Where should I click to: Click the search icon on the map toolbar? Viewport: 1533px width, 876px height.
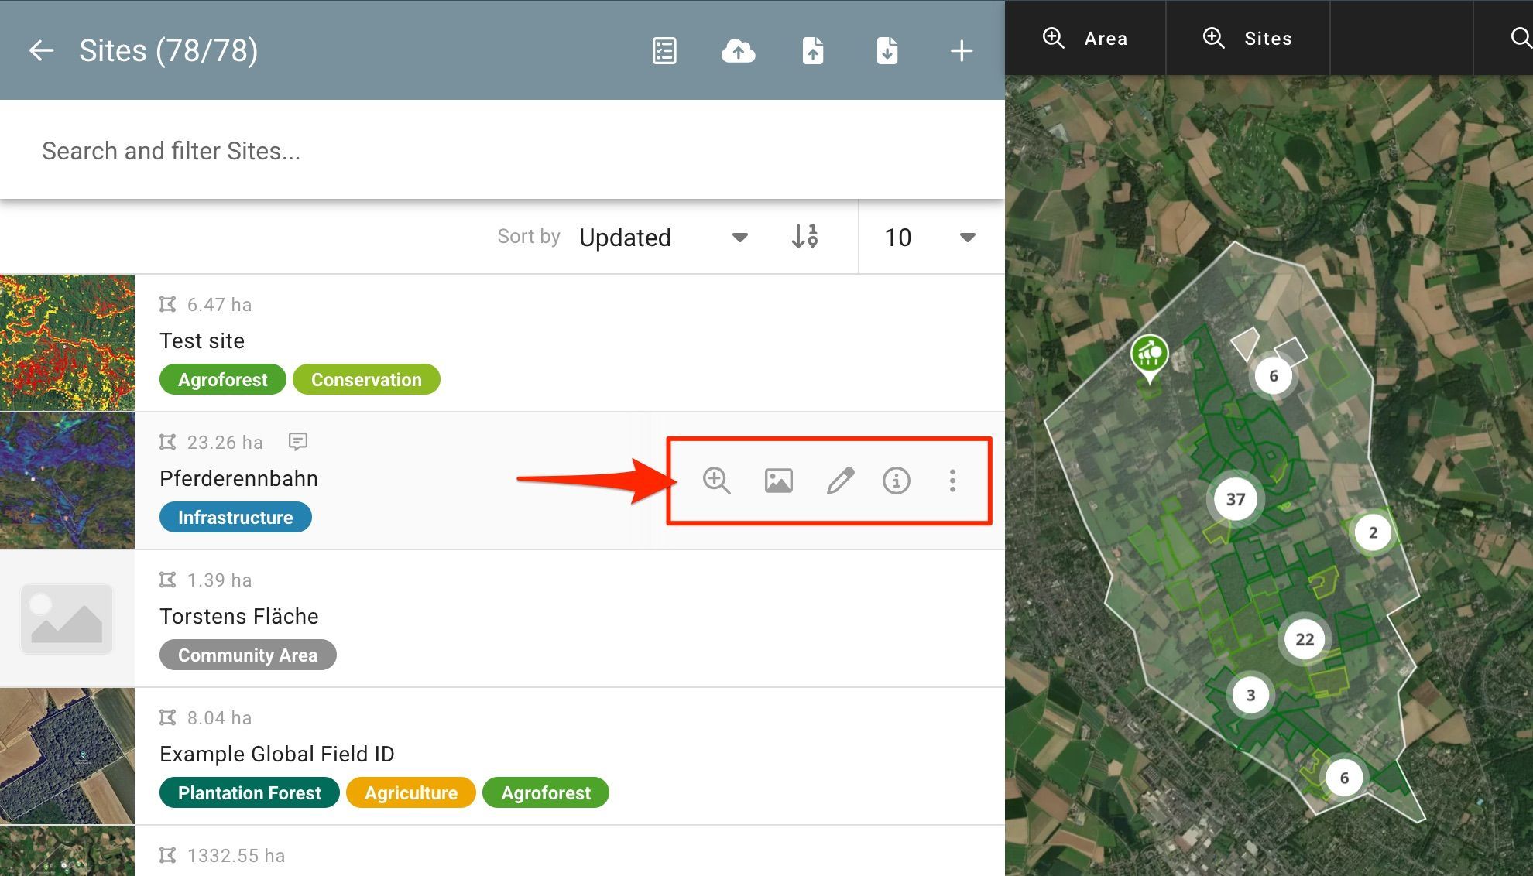[x=1521, y=38]
